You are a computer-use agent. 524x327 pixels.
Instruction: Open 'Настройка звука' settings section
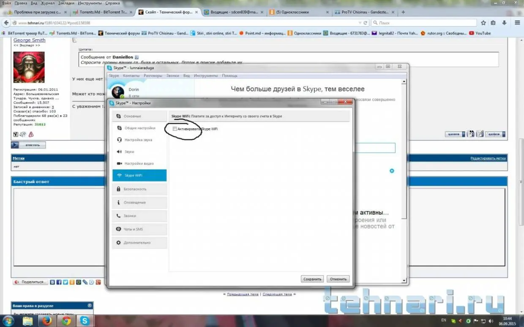(139, 140)
